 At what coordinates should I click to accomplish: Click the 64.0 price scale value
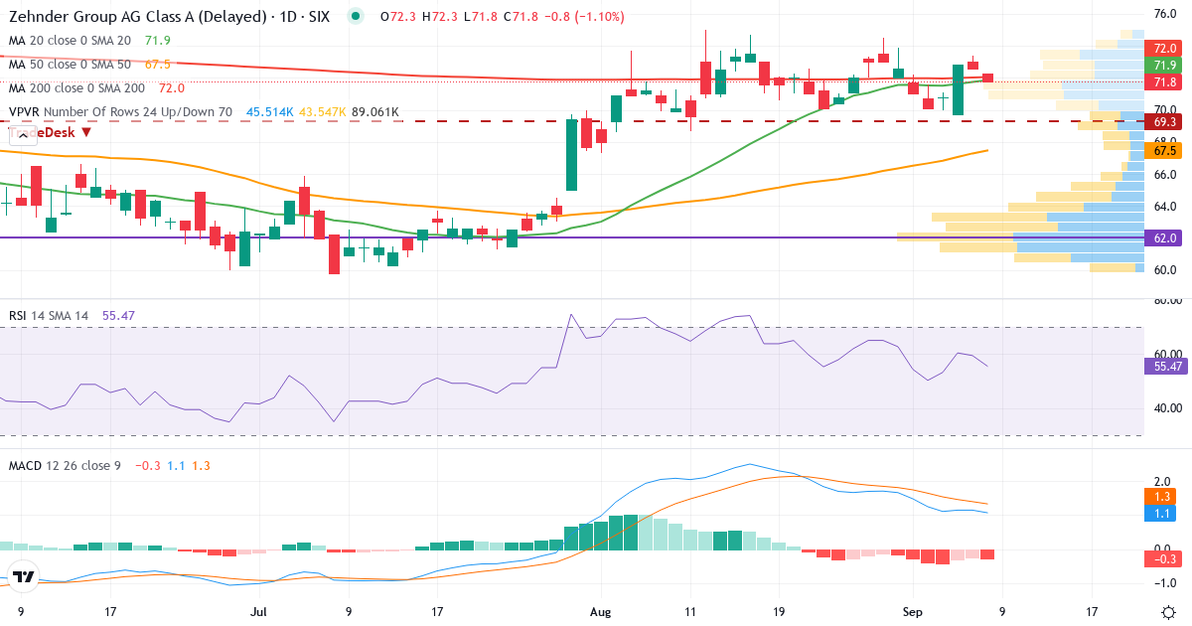tap(1165, 207)
